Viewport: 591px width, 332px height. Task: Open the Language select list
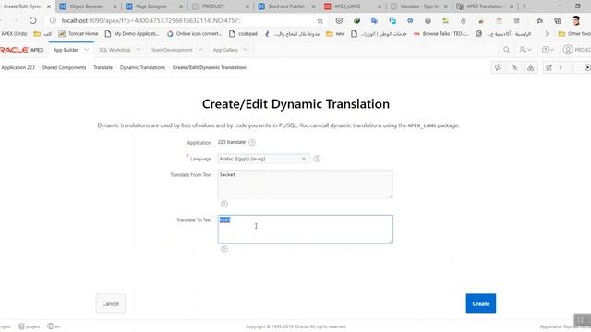263,159
